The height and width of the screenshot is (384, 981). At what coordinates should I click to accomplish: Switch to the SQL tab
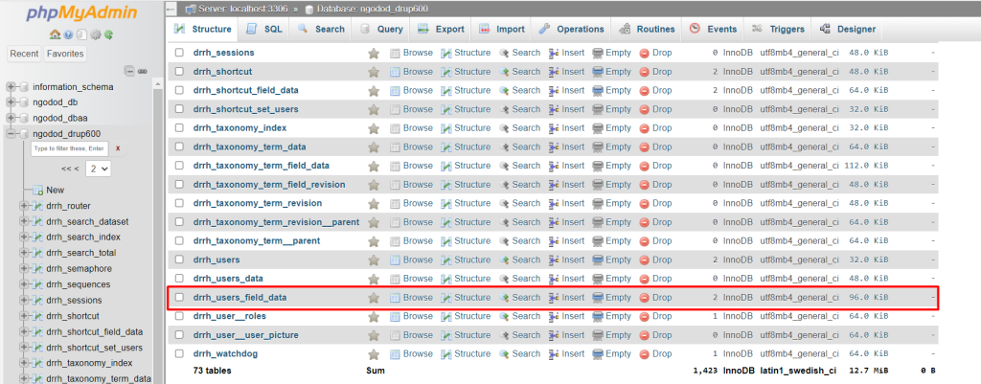(264, 29)
